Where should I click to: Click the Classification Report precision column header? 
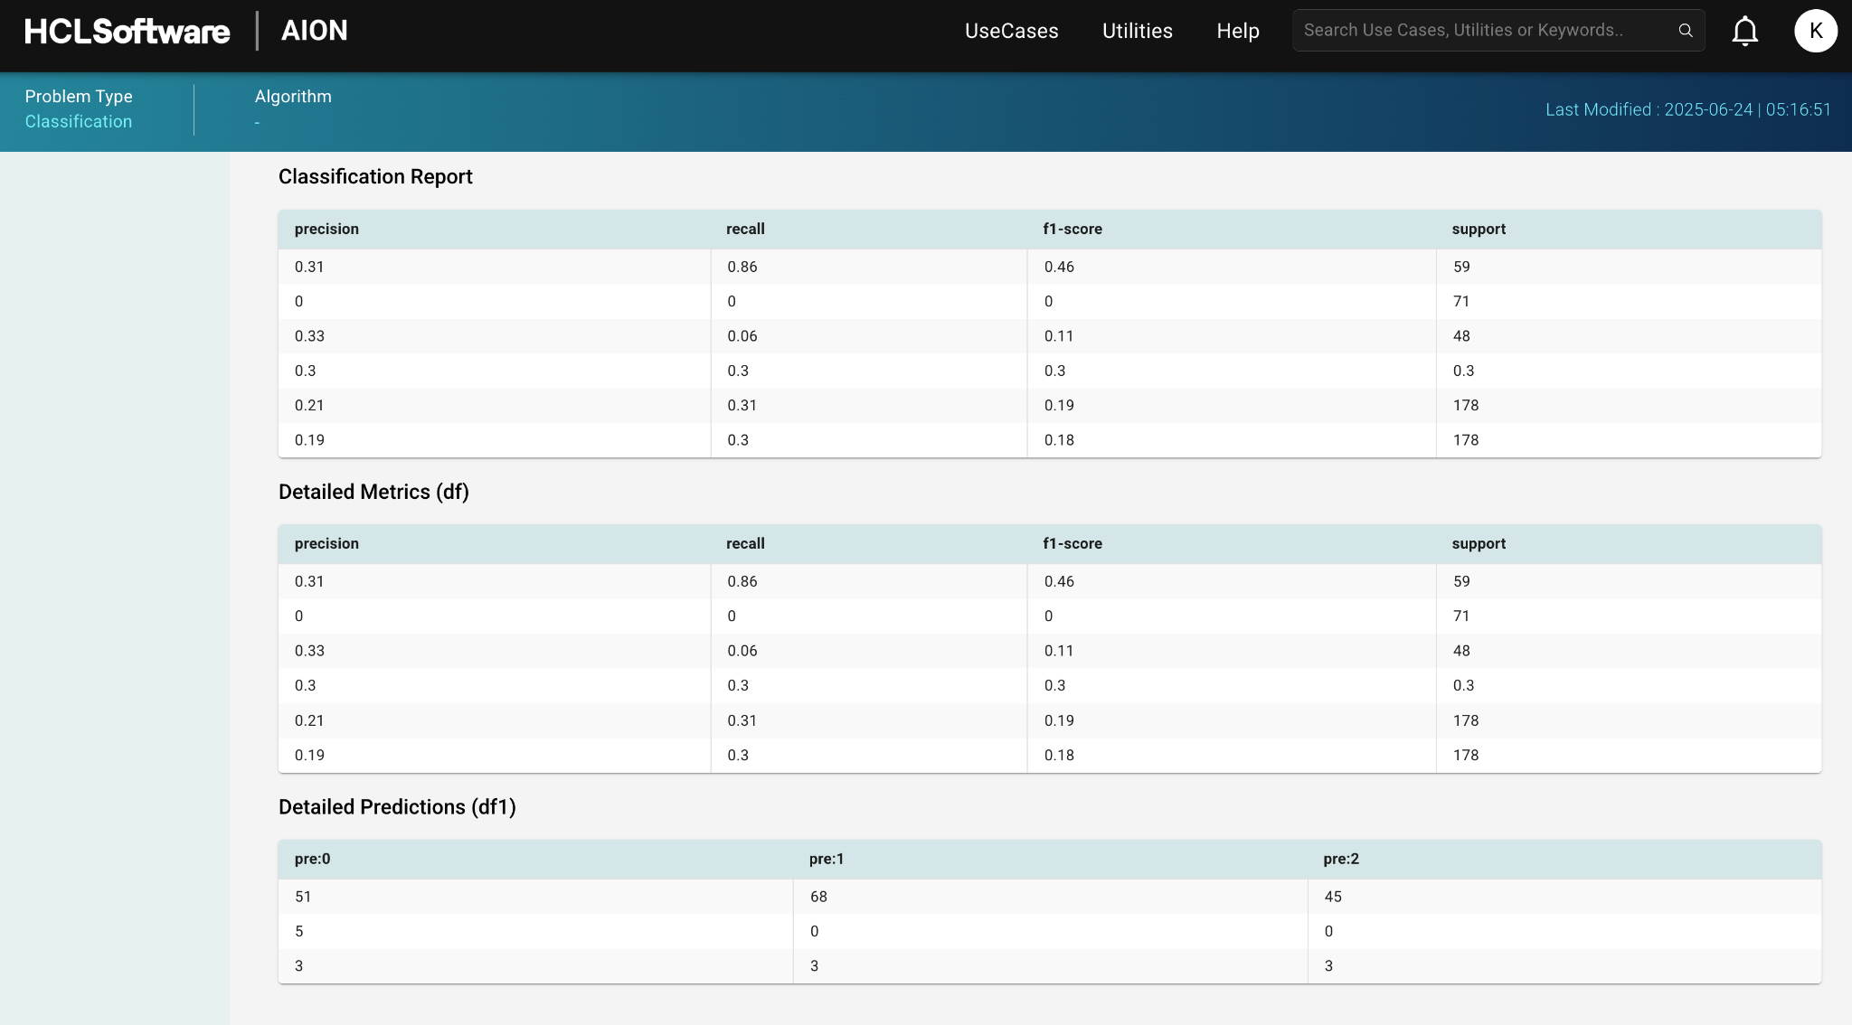click(x=326, y=229)
